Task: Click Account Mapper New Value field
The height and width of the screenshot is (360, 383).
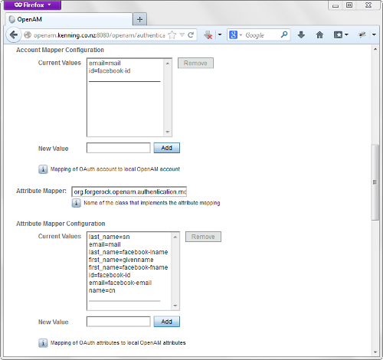Action: point(119,148)
